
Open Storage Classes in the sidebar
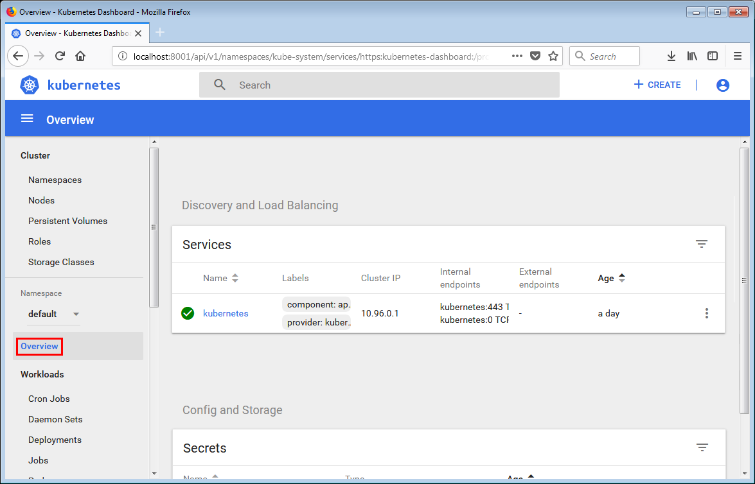coord(61,262)
